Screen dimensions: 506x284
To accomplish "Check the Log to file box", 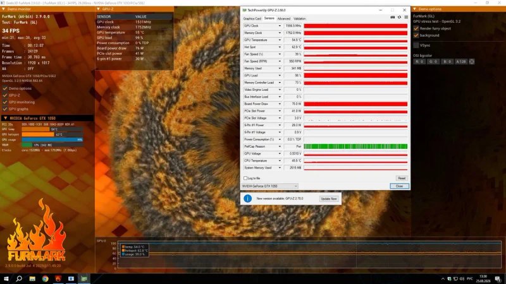I will [x=245, y=178].
